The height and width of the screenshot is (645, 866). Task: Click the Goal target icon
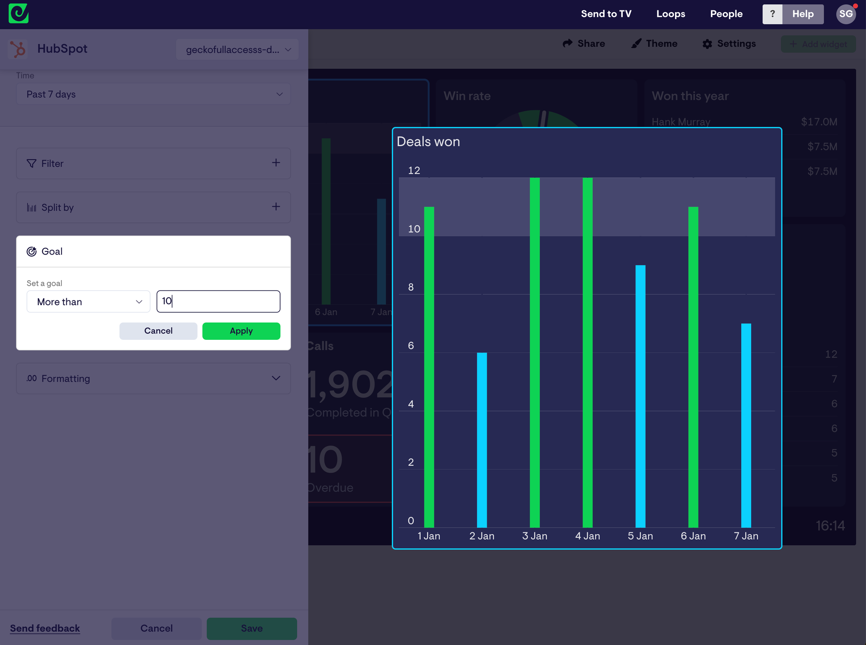32,252
